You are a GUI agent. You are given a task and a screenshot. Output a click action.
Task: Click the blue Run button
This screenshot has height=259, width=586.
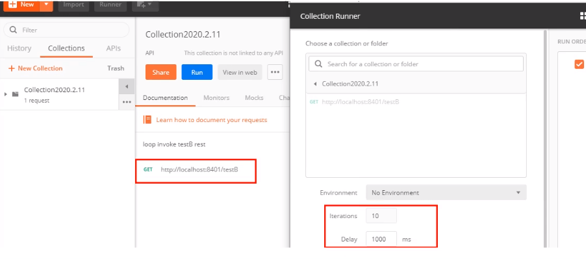(197, 73)
